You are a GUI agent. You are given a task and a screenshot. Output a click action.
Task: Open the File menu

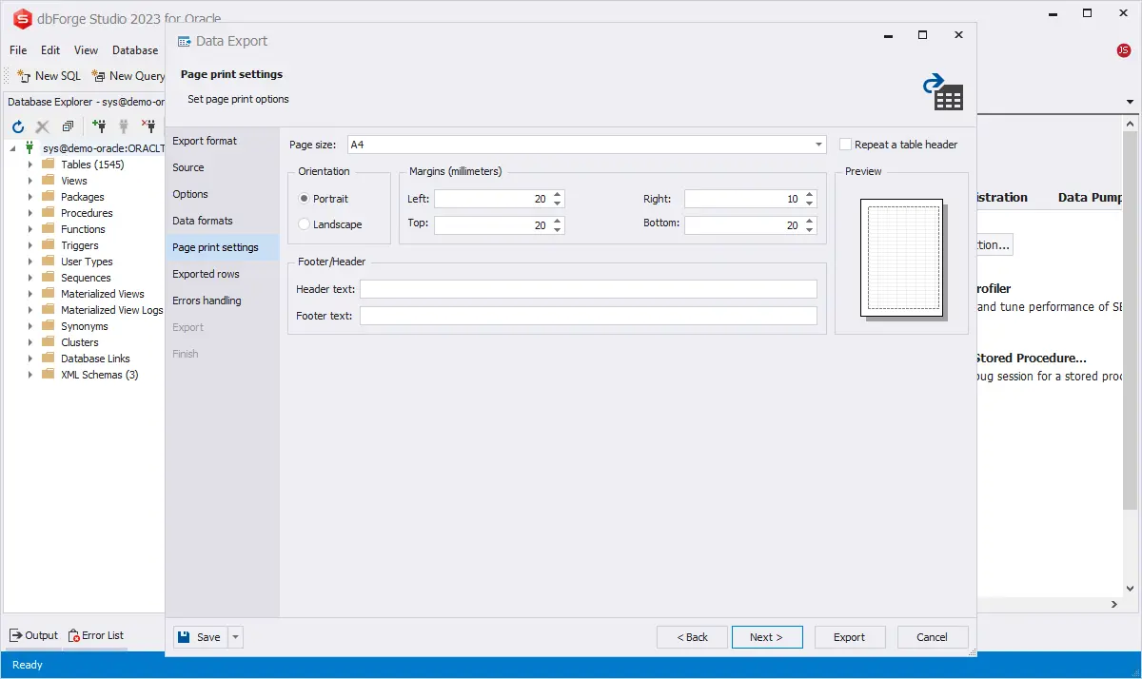[18, 50]
